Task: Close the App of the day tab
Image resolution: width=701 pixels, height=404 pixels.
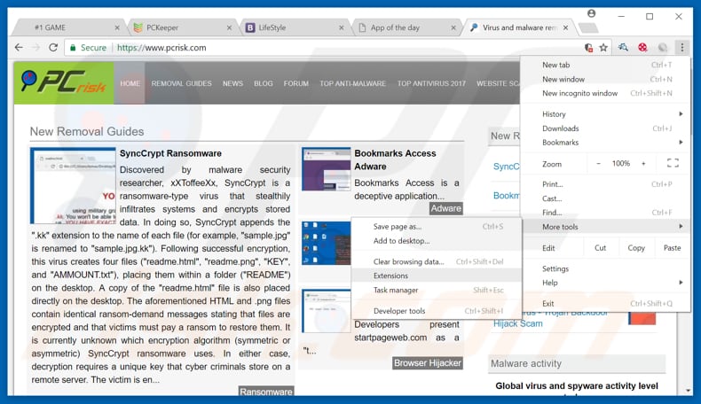Action: 453,27
